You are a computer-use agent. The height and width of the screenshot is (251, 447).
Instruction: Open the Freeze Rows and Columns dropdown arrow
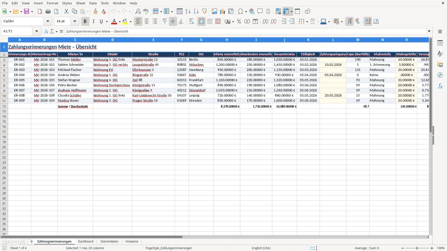(x=292, y=12)
